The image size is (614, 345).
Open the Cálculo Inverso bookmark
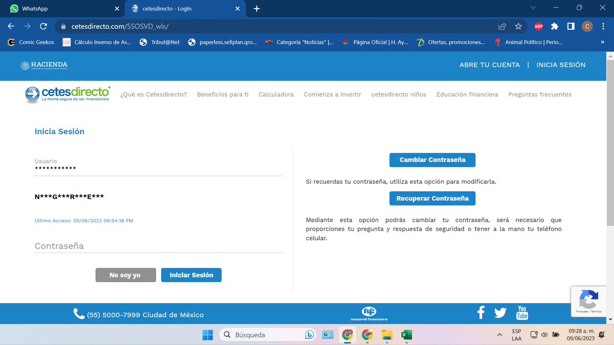(x=97, y=42)
